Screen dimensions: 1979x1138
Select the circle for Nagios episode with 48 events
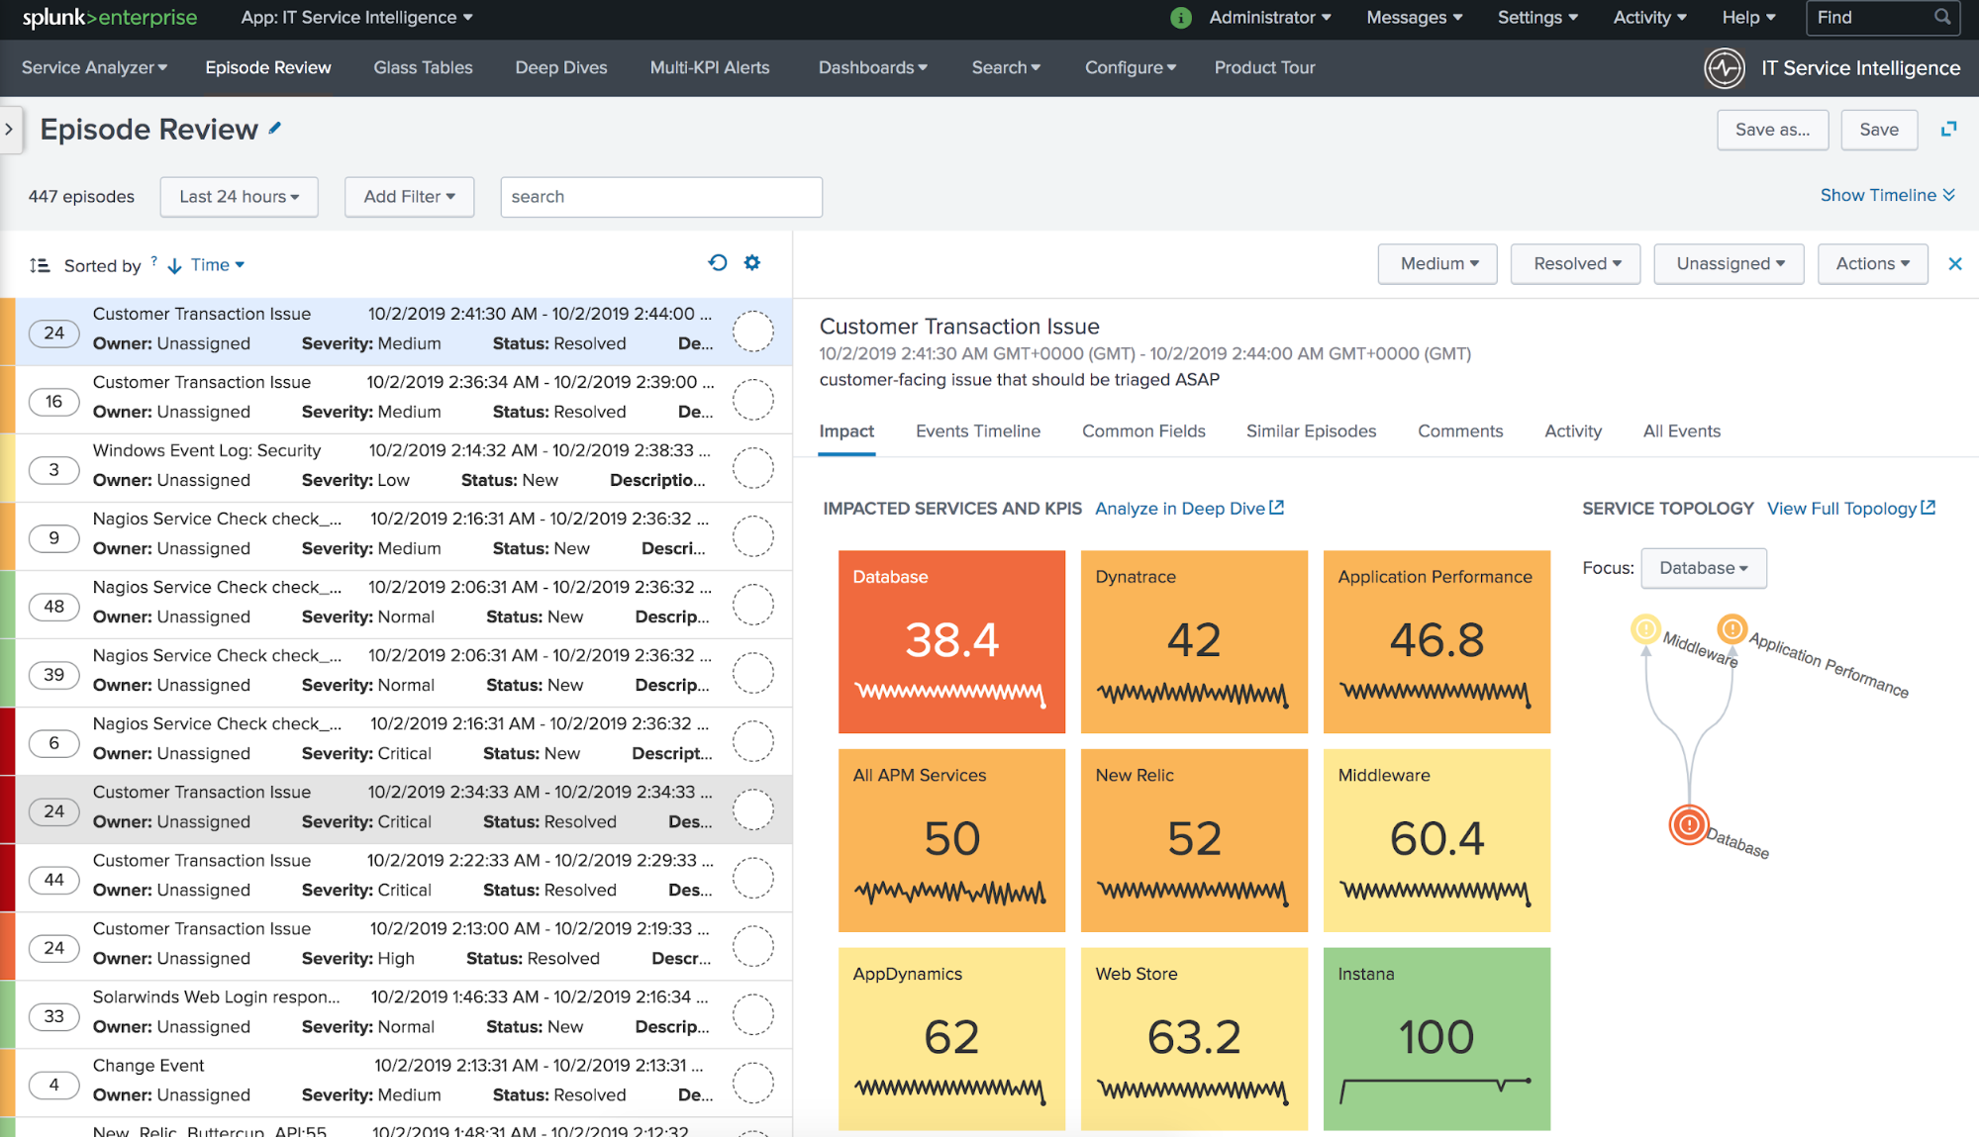pos(752,605)
